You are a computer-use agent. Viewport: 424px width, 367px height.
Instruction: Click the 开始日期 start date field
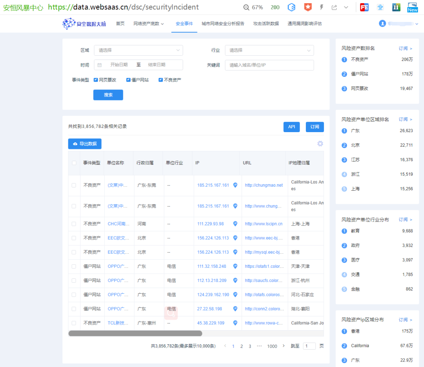coord(119,65)
